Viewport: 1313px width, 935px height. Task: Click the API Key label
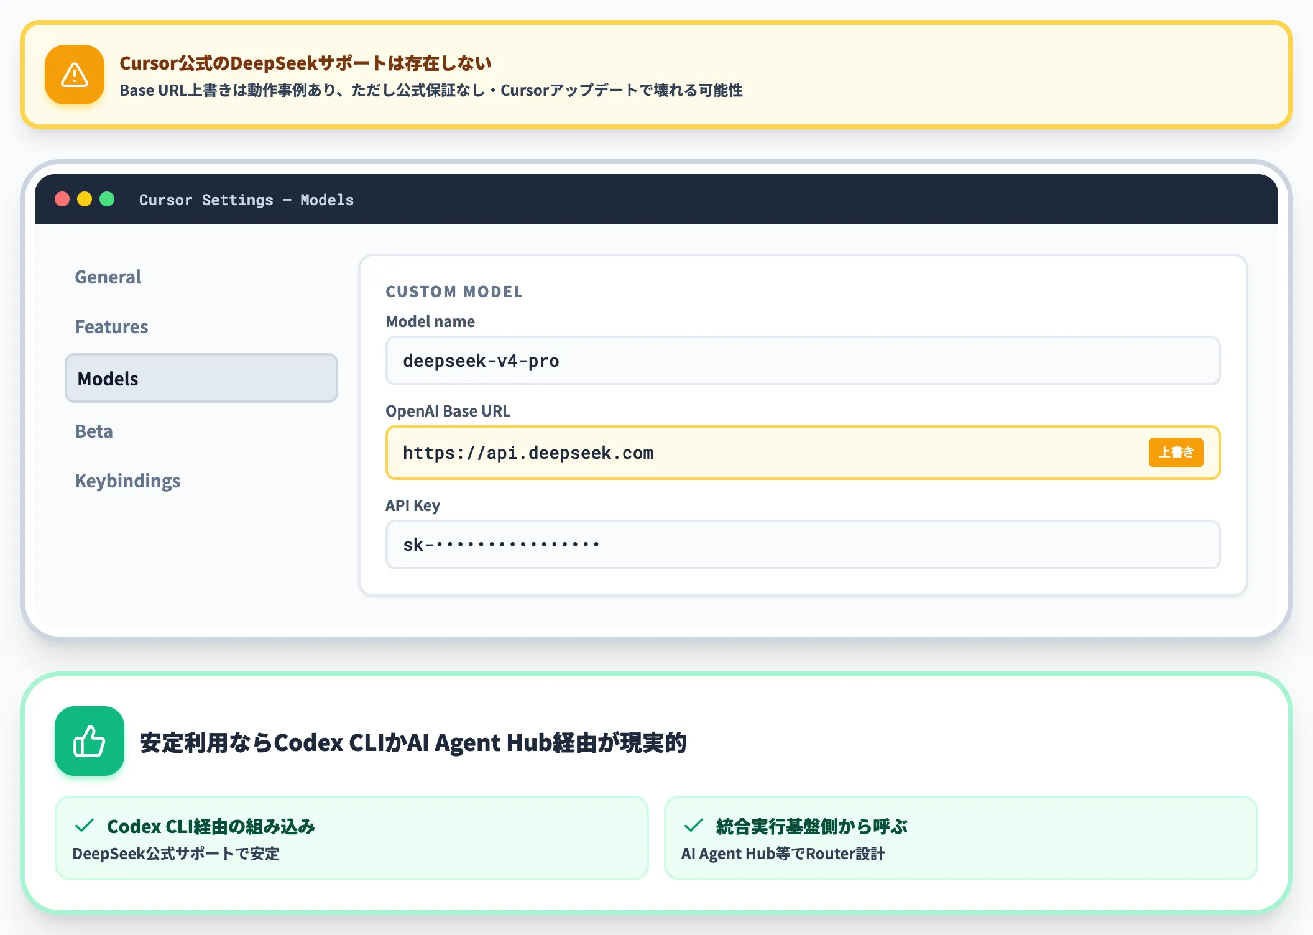coord(413,505)
